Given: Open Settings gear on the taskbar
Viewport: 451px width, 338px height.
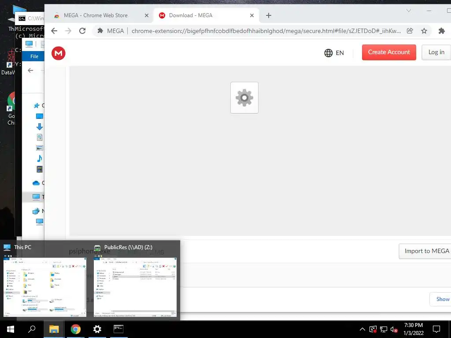Looking at the screenshot, I should [x=97, y=329].
